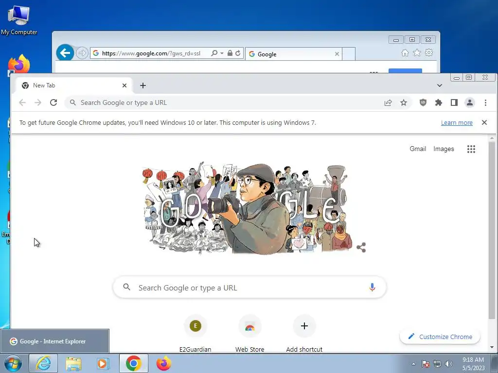This screenshot has height=373, width=498.
Task: Close the New Tab tab
Action: [x=124, y=85]
